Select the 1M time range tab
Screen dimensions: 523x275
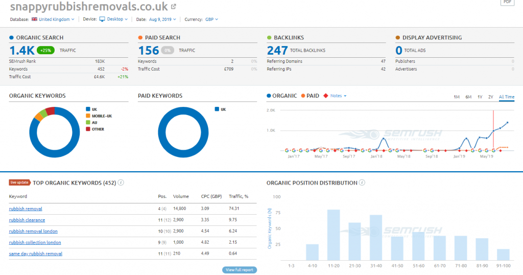(457, 97)
